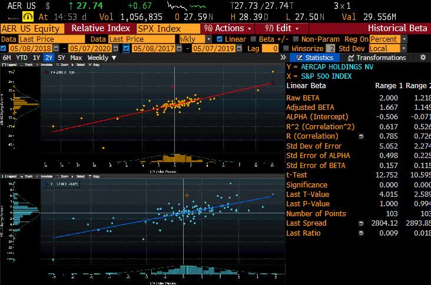Click Copy in the lower chart toolbar
Viewport: 431px width, 285px height.
94,176
